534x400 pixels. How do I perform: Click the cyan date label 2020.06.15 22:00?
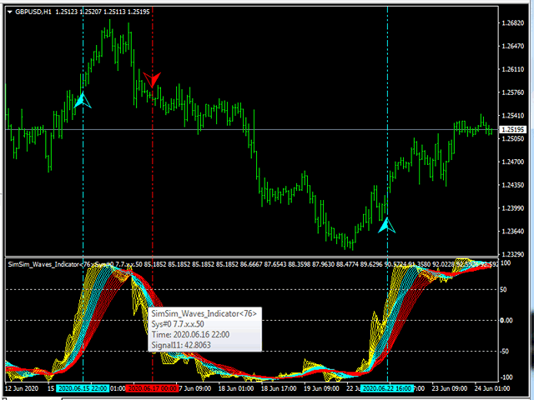point(82,388)
